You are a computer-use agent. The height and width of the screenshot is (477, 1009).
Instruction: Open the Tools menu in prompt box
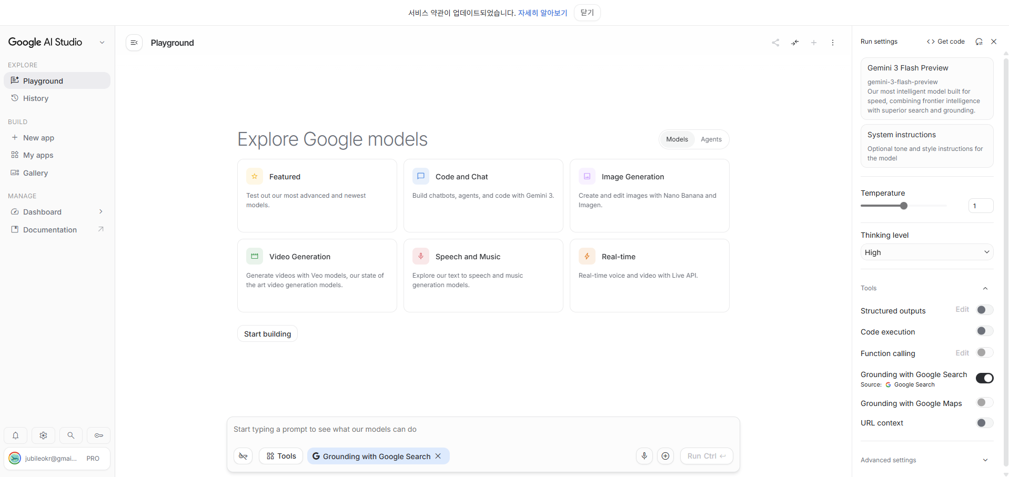point(281,456)
